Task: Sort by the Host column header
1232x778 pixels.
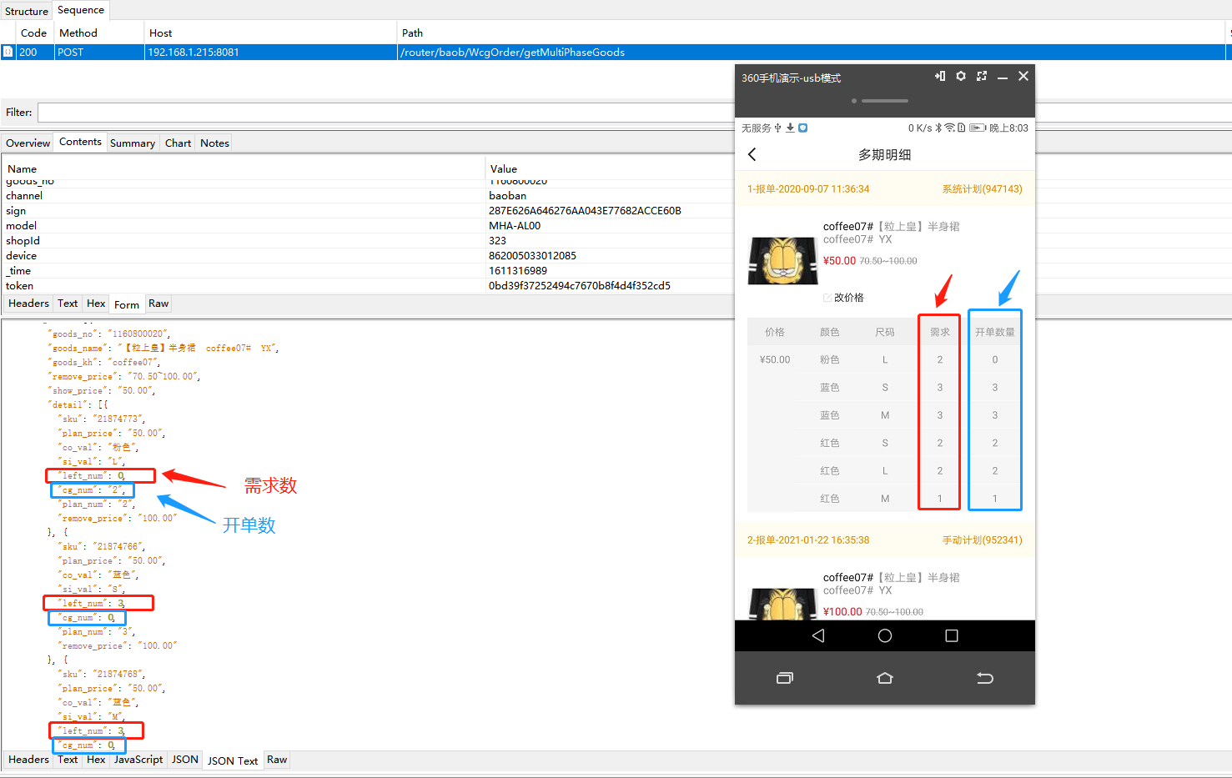Action: click(270, 33)
